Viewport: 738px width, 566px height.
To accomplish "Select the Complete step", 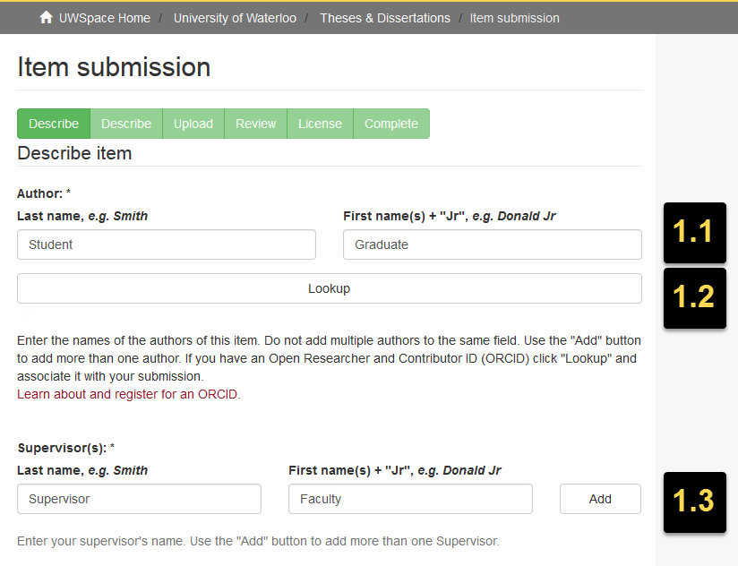I will (x=390, y=123).
